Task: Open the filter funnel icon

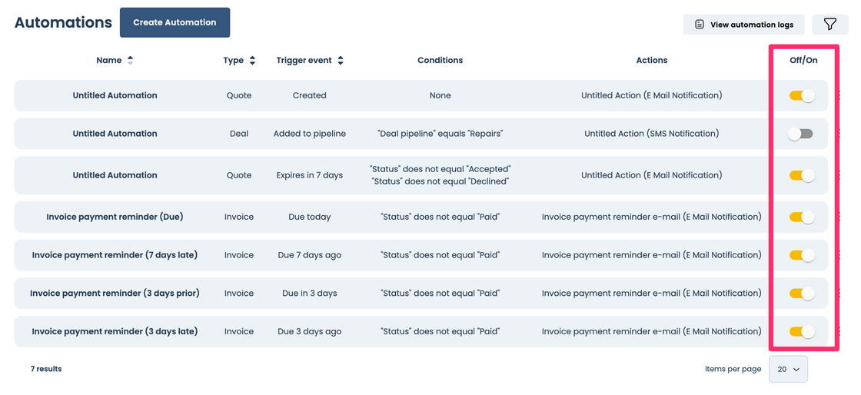Action: [830, 25]
